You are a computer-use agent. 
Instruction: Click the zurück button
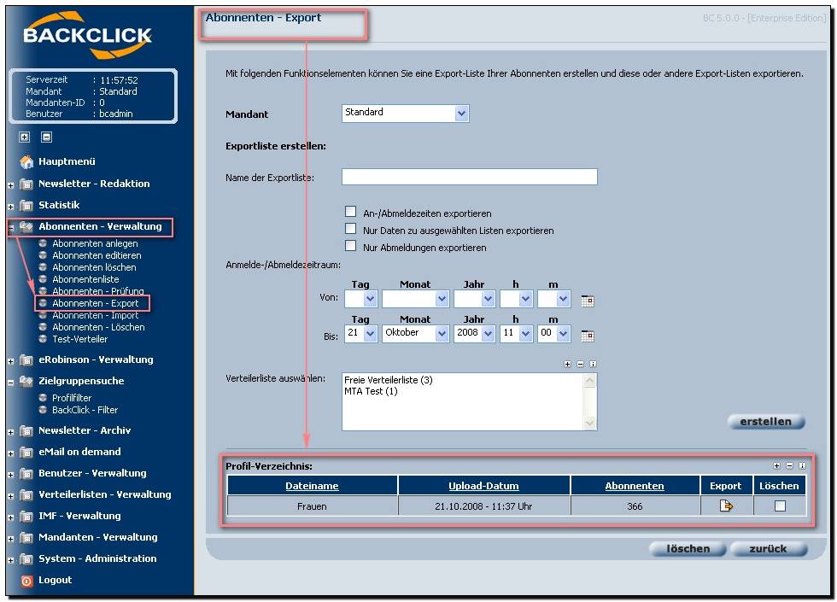[769, 549]
